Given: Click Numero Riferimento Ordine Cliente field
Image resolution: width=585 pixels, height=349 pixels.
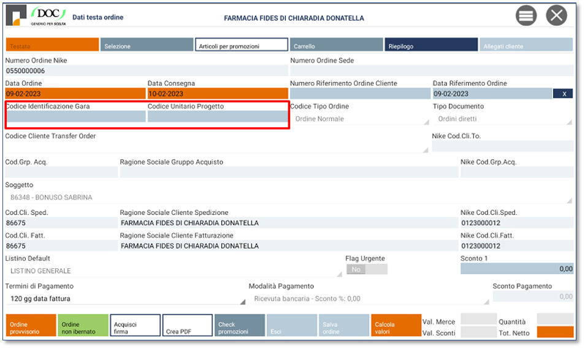Looking at the screenshot, I should point(360,94).
